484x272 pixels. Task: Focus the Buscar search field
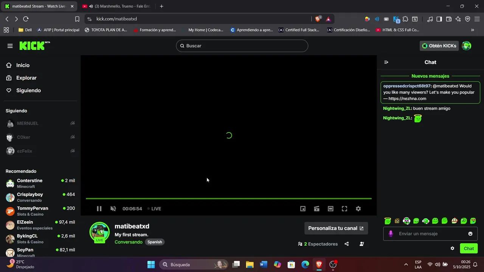point(242,46)
